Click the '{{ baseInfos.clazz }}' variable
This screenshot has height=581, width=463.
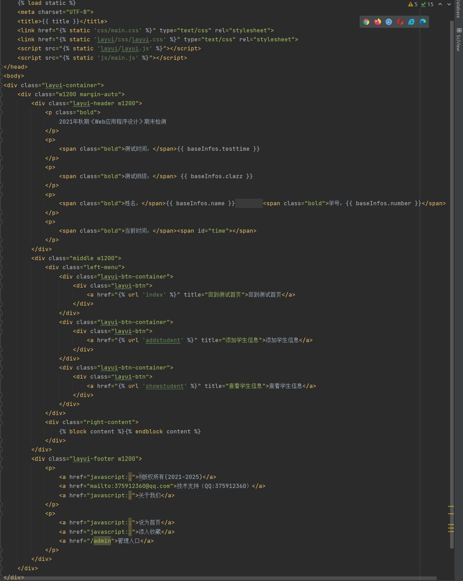click(x=217, y=176)
